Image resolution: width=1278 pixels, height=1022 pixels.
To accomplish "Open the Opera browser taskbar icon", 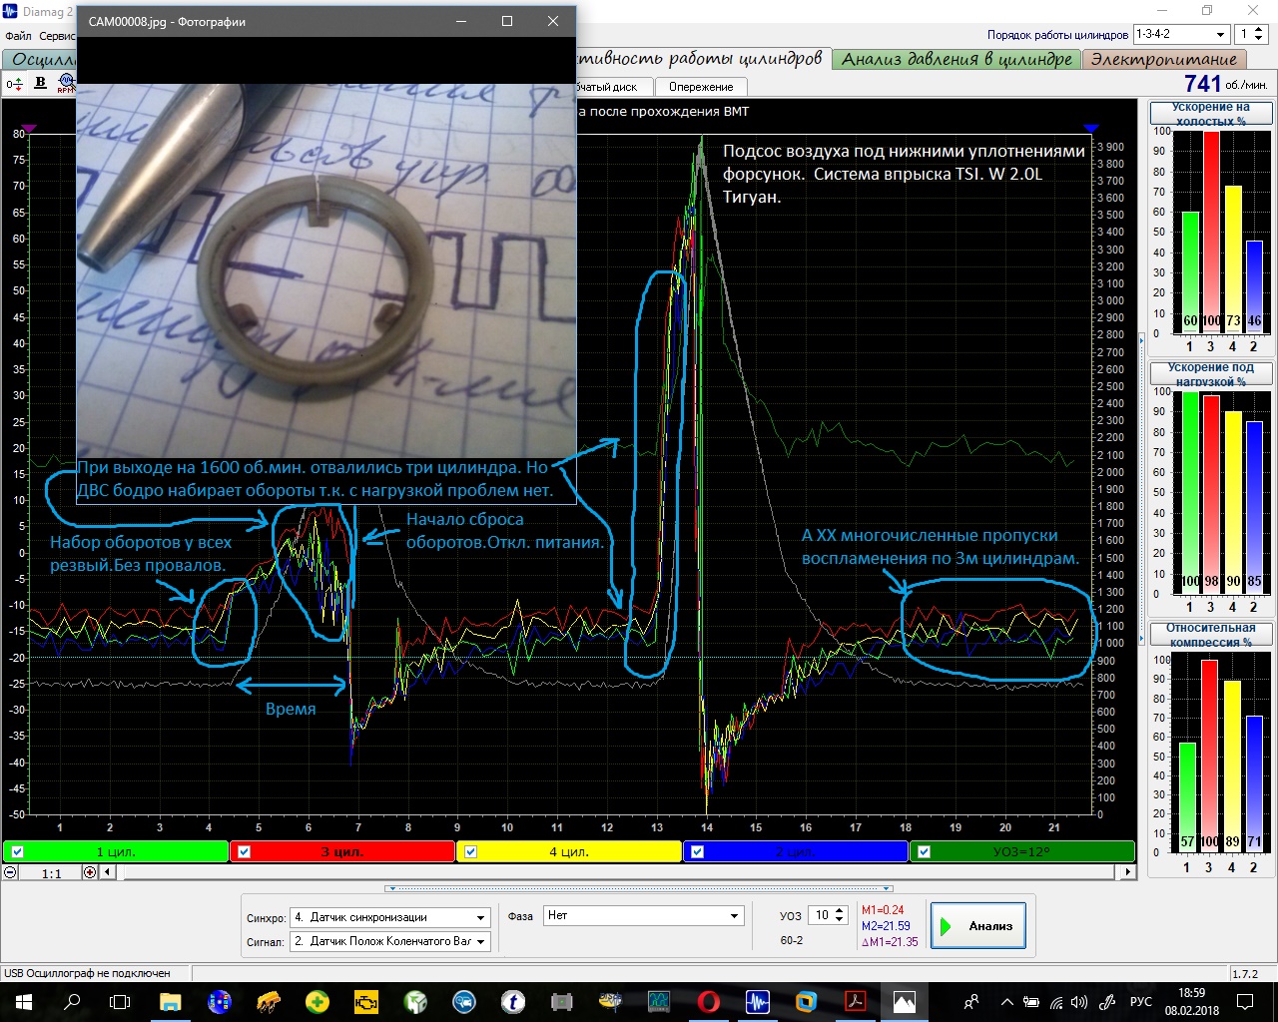I will [x=708, y=1002].
